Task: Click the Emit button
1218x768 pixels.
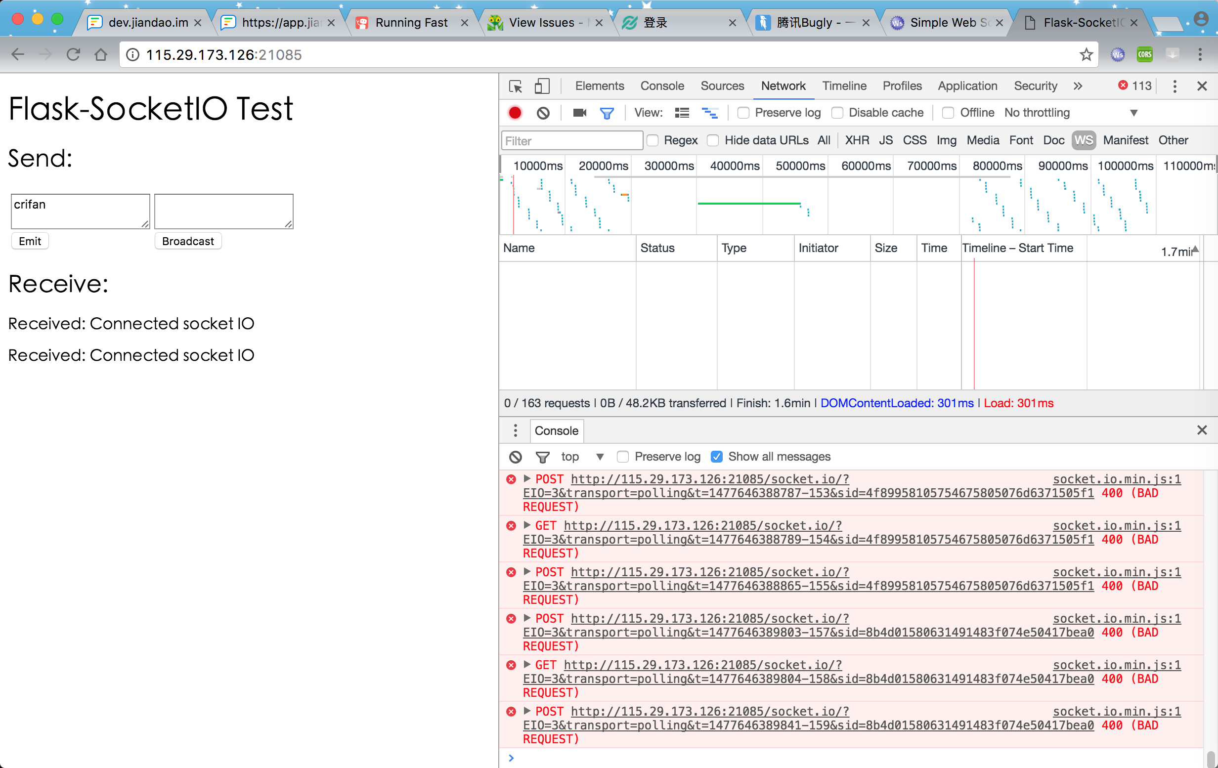Action: pyautogui.click(x=28, y=241)
